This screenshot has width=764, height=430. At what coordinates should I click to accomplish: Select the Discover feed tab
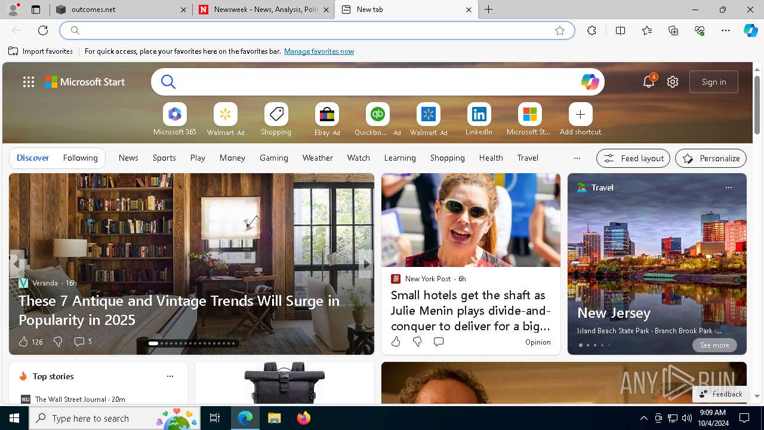33,158
